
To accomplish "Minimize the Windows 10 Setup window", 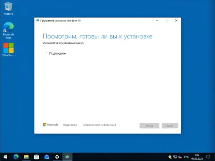I will tap(157, 21).
